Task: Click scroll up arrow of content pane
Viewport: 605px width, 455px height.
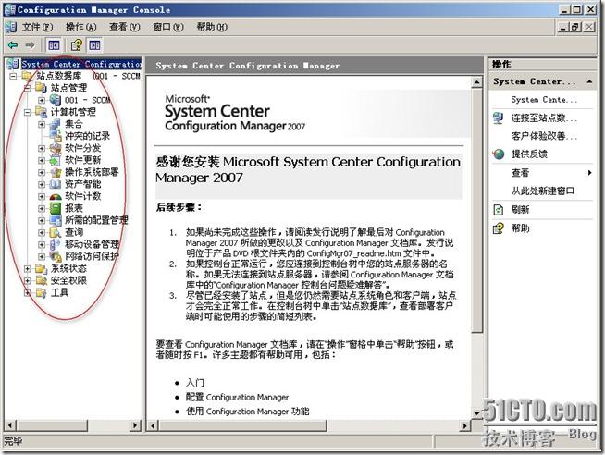Action: (477, 81)
